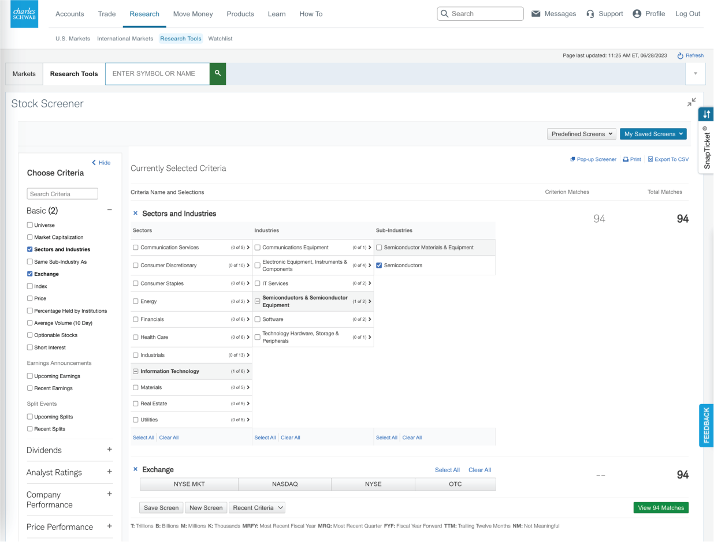Expand IT Services industry arrow
The height and width of the screenshot is (542, 714).
click(370, 283)
